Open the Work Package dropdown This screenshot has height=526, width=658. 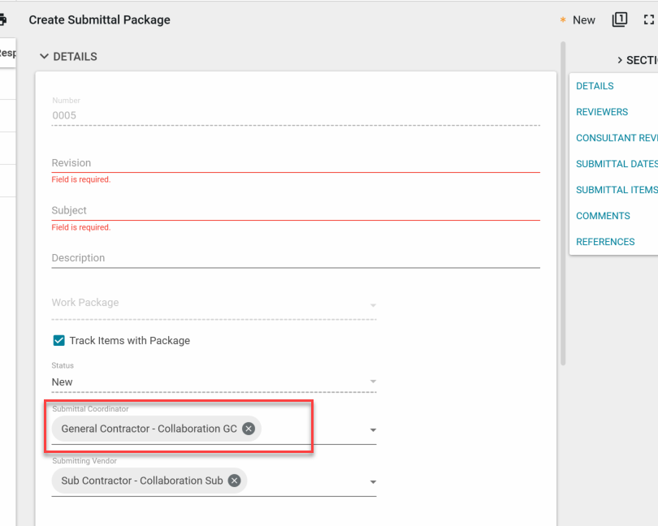pos(373,305)
